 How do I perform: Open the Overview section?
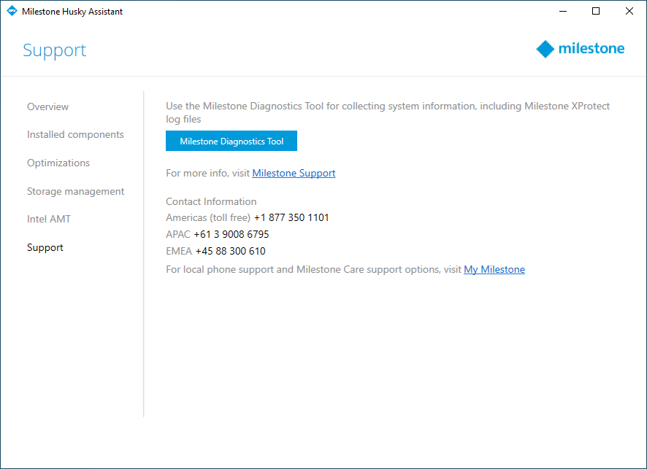(x=48, y=106)
